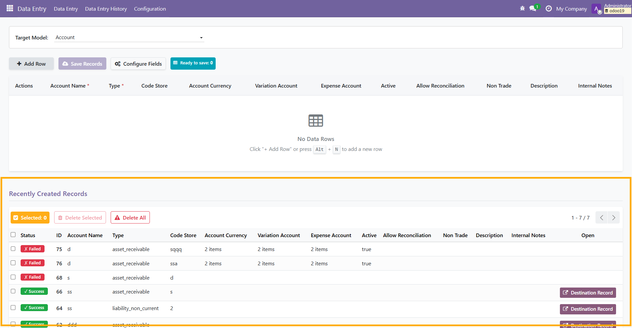This screenshot has height=328, width=632.
Task: Click the No Data Rows grid icon
Action: click(x=316, y=120)
